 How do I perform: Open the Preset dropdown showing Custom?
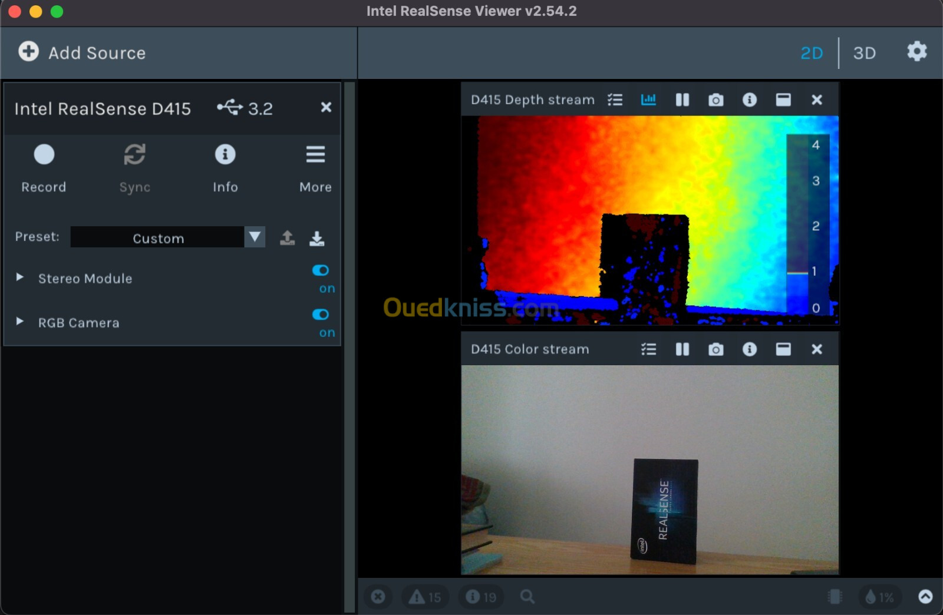pyautogui.click(x=167, y=237)
